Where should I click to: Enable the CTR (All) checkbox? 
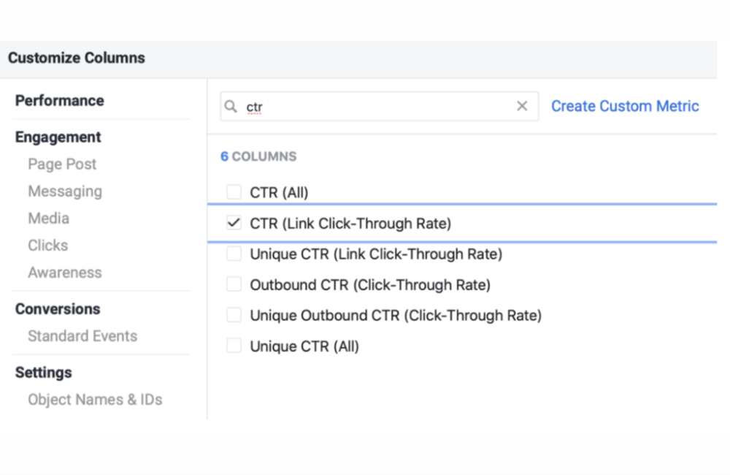(234, 193)
